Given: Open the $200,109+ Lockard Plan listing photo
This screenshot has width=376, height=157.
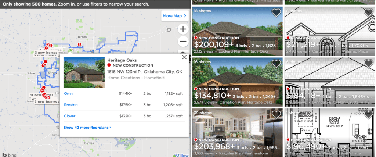Looking at the screenshot, I should point(238,31).
